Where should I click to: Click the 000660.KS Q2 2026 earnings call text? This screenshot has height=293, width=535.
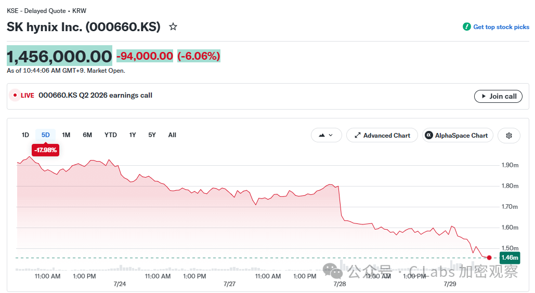95,96
